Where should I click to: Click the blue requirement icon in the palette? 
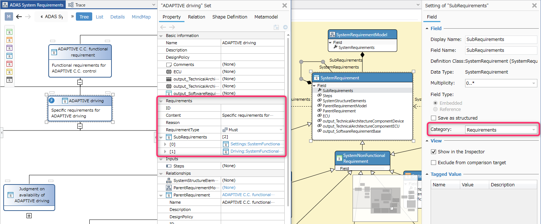tap(10, 56)
